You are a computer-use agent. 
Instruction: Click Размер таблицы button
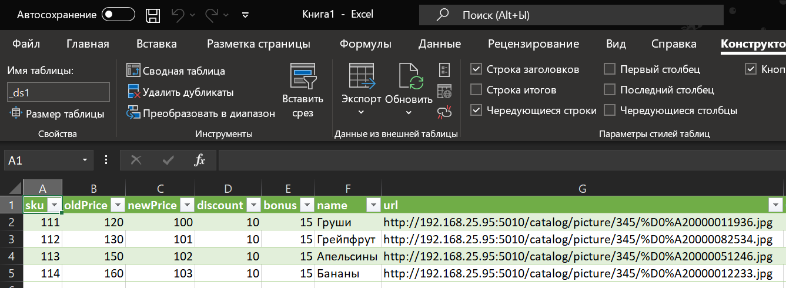point(57,113)
